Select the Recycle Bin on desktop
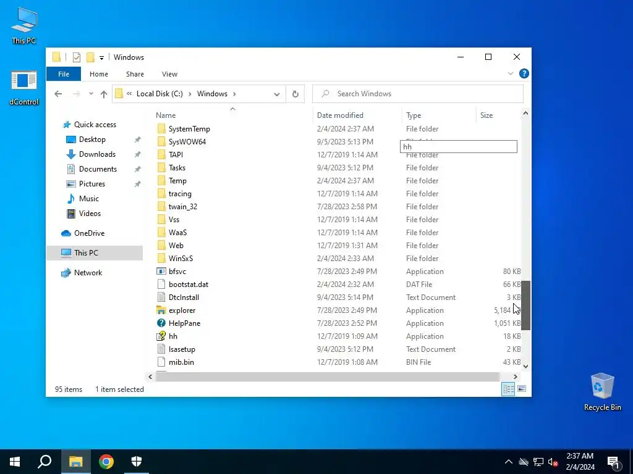The width and height of the screenshot is (633, 474). pyautogui.click(x=602, y=392)
